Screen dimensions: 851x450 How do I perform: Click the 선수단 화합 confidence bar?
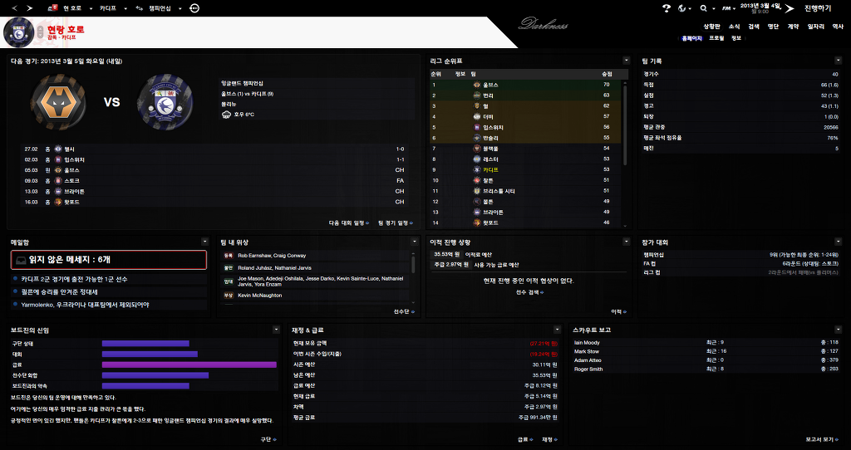(x=155, y=375)
